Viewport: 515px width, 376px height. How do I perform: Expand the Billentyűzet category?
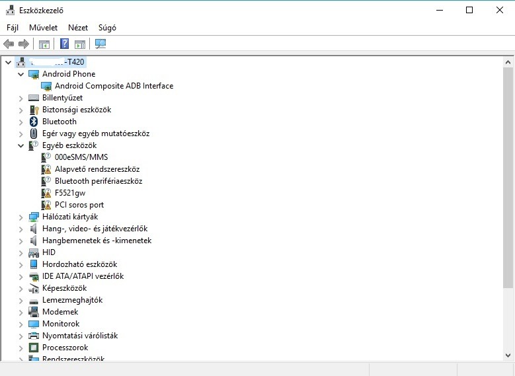tap(20, 98)
